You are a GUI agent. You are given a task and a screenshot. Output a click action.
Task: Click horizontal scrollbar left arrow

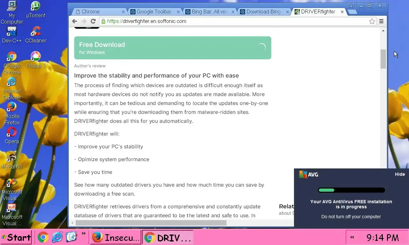tap(72, 223)
